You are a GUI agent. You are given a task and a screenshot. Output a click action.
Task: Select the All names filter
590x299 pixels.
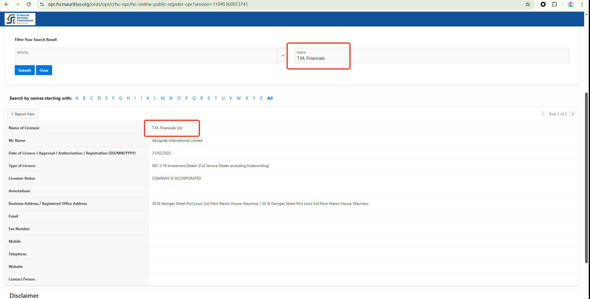[x=270, y=98]
